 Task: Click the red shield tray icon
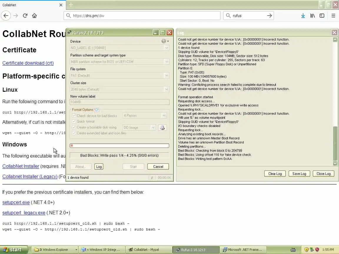click(x=317, y=250)
